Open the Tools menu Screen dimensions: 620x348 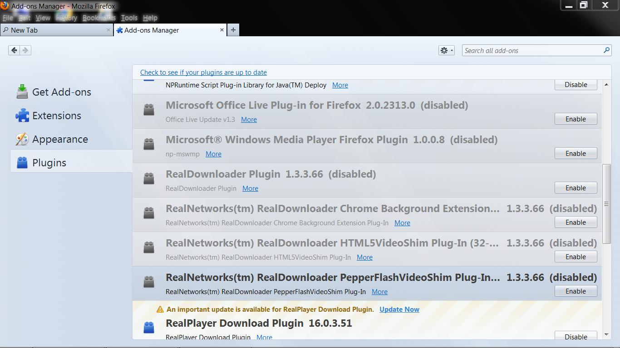(129, 18)
